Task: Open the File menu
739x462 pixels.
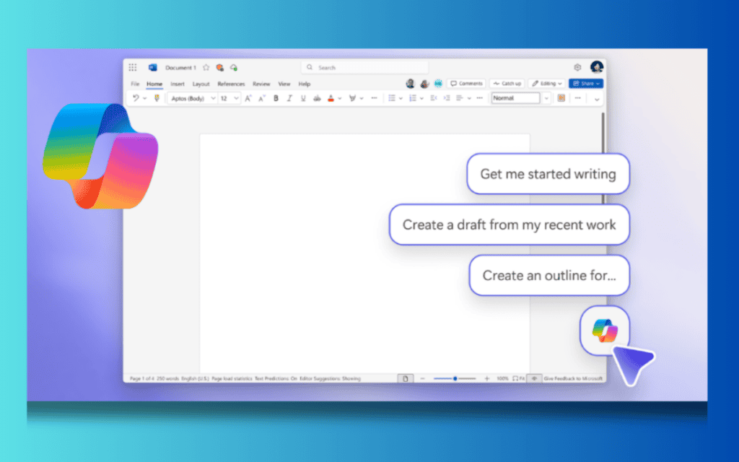Action: click(x=135, y=84)
